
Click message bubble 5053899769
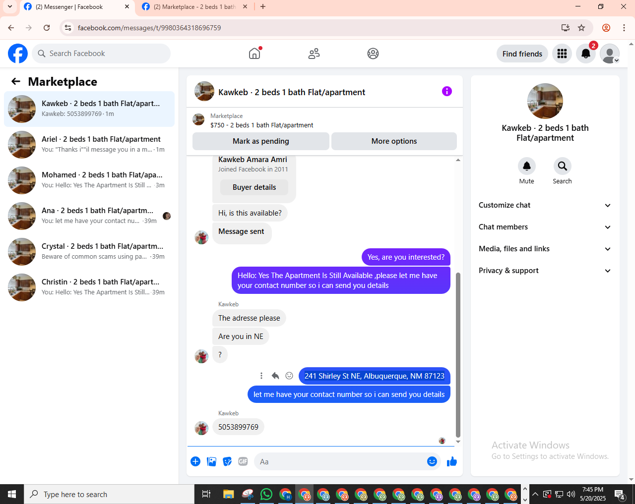238,427
